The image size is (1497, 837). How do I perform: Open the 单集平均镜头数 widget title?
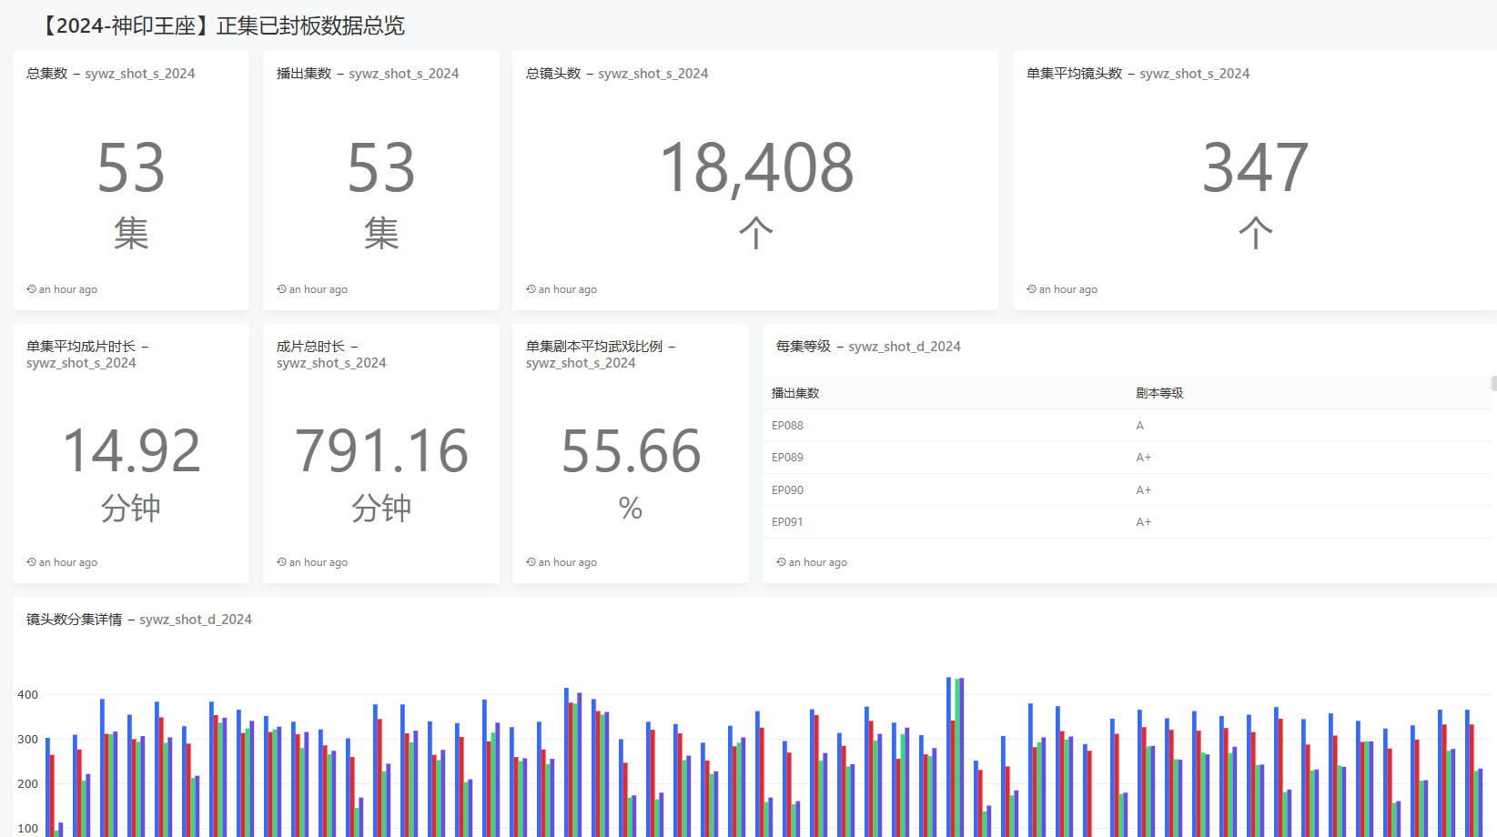1137,74
